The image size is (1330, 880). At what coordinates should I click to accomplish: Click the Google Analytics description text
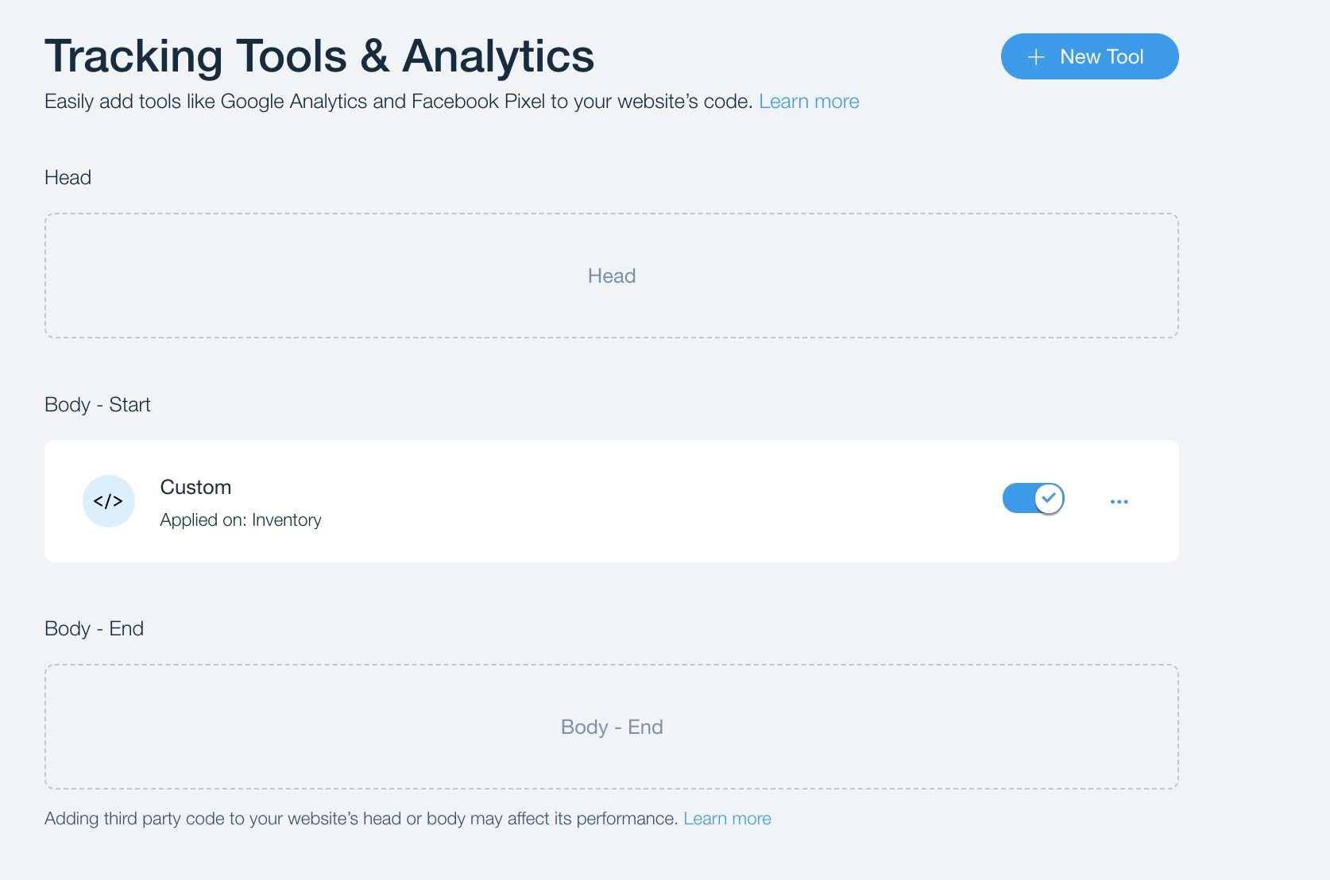click(397, 102)
